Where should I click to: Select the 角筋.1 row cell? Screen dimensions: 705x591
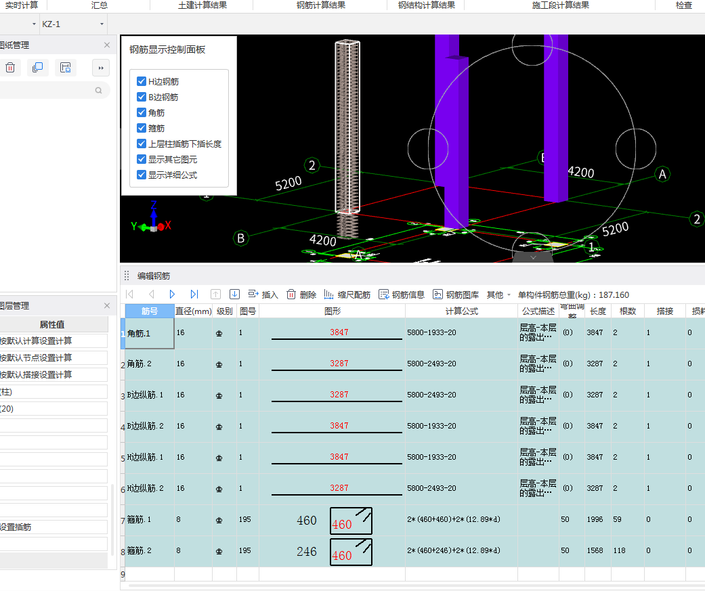pos(150,334)
